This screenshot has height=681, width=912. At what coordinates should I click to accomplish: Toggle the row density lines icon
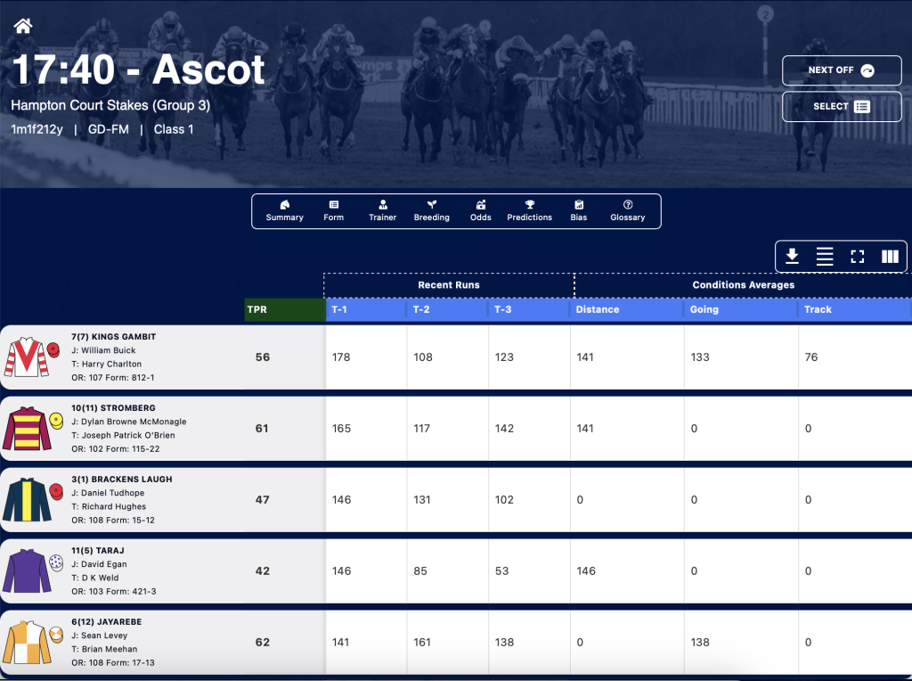pos(824,256)
